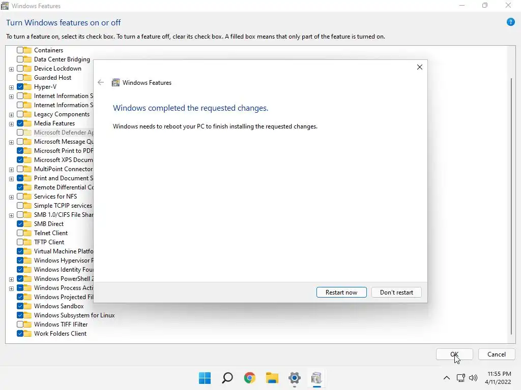Click OK in the Windows Features window
This screenshot has width=521, height=390.
click(x=454, y=354)
